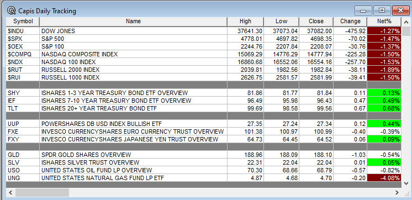Viewport: 412px width, 200px height.
Task: Click the UUP 0.44% Net cell
Action: (x=384, y=124)
